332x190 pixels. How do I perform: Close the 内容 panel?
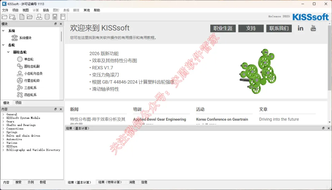coord(61,109)
